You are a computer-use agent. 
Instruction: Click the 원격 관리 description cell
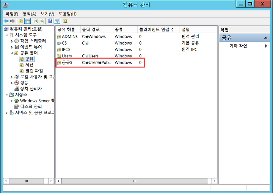coord(190,37)
